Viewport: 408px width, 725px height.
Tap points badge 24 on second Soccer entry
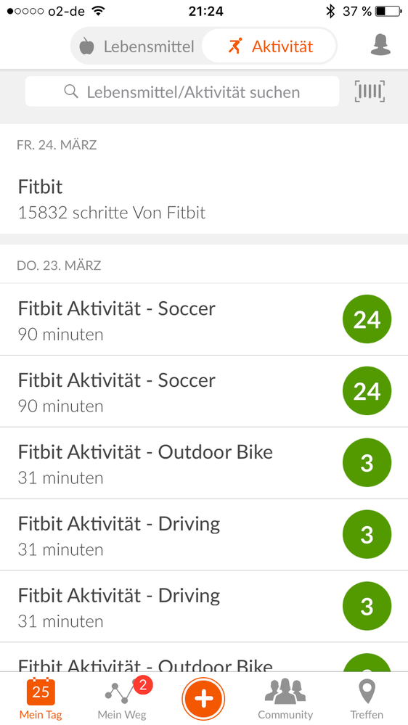[367, 392]
